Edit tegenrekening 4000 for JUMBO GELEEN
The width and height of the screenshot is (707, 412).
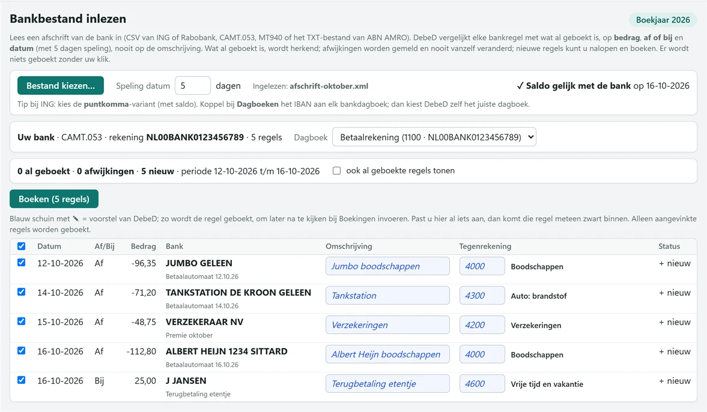[482, 266]
